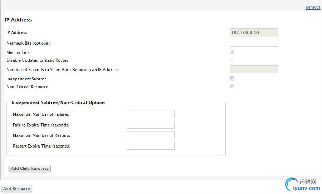Click the Add Child Resource button
Screen dimensions: 322x194
click(30, 168)
